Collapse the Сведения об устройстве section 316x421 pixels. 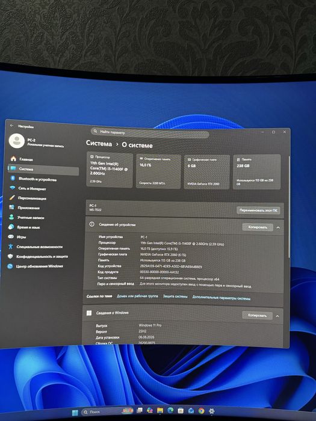278,227
